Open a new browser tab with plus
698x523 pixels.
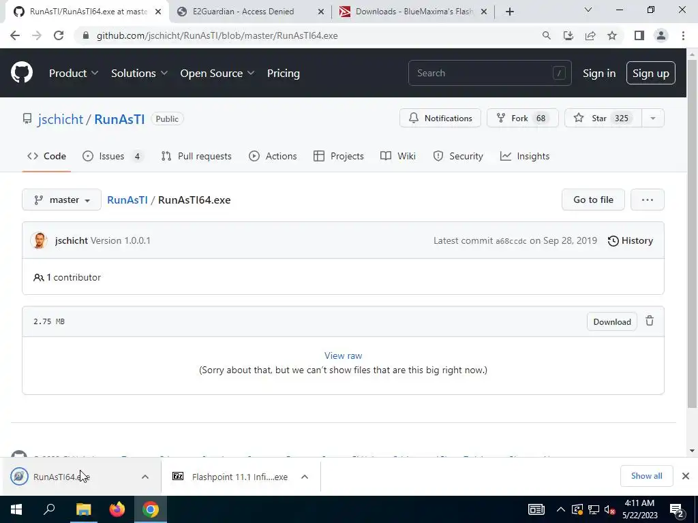click(510, 12)
